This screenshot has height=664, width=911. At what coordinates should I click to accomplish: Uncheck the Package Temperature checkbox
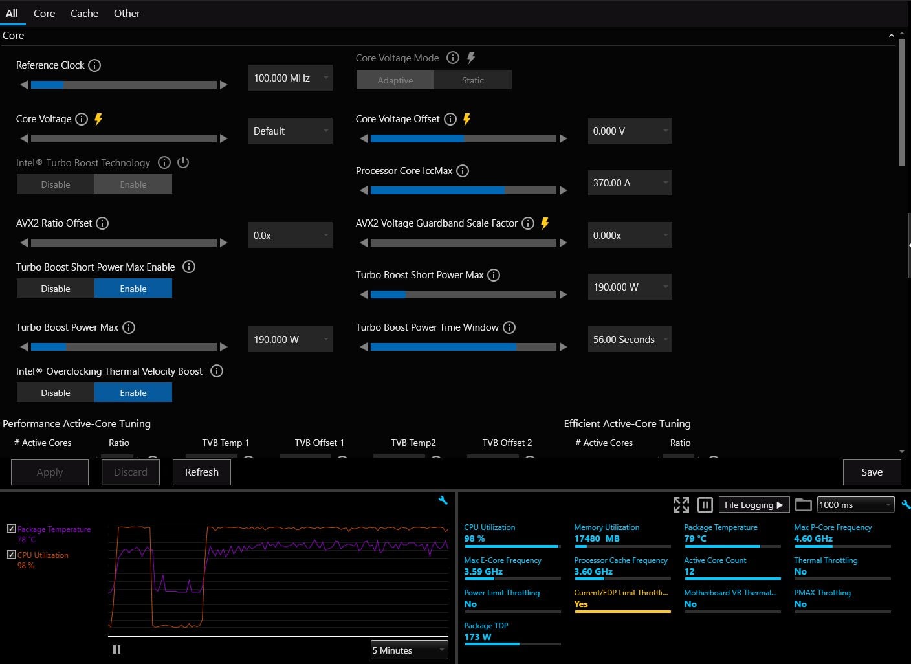point(11,529)
